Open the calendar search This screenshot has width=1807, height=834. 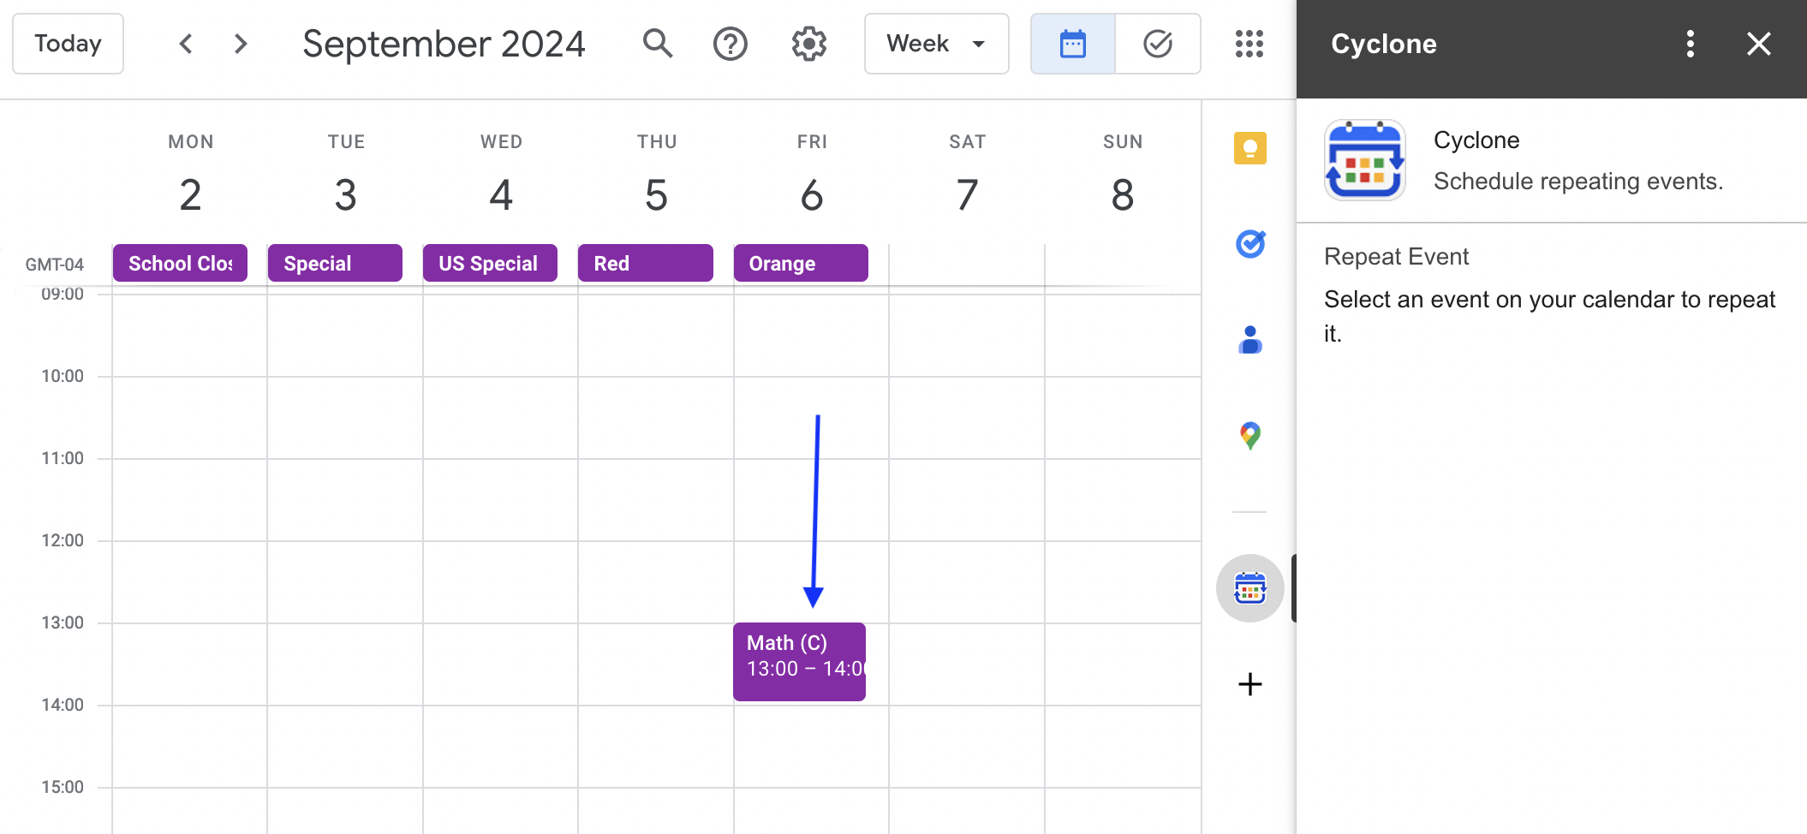coord(658,44)
